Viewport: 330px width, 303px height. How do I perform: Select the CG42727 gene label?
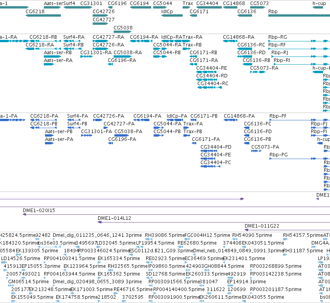(104, 20)
